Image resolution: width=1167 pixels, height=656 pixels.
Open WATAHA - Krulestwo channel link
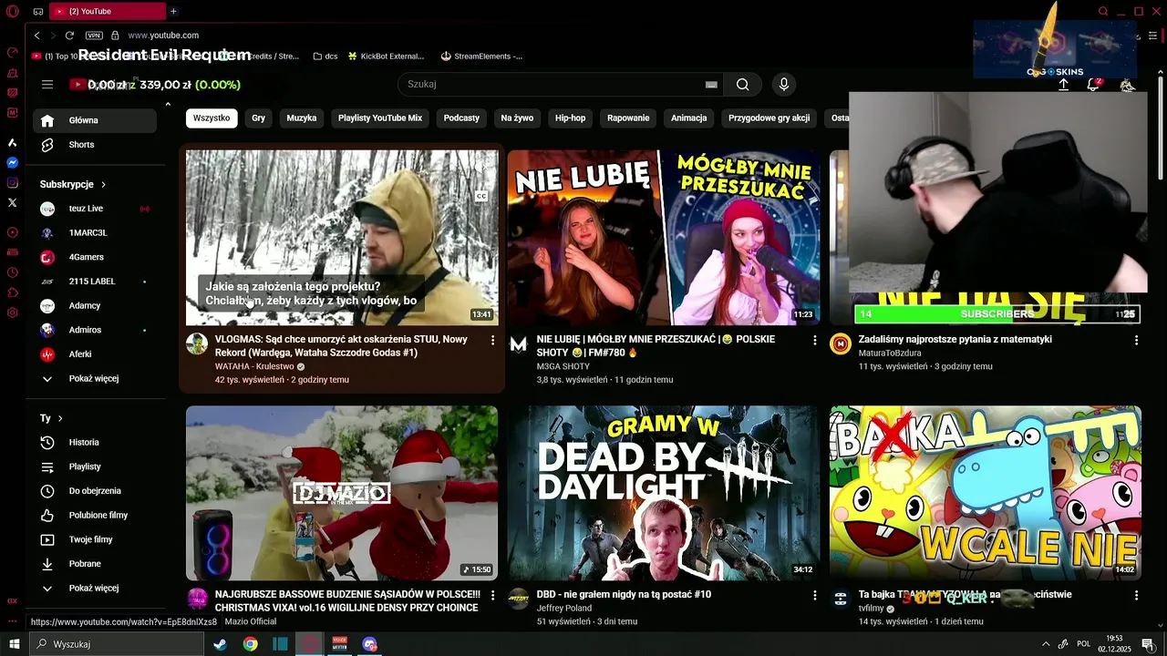[254, 366]
